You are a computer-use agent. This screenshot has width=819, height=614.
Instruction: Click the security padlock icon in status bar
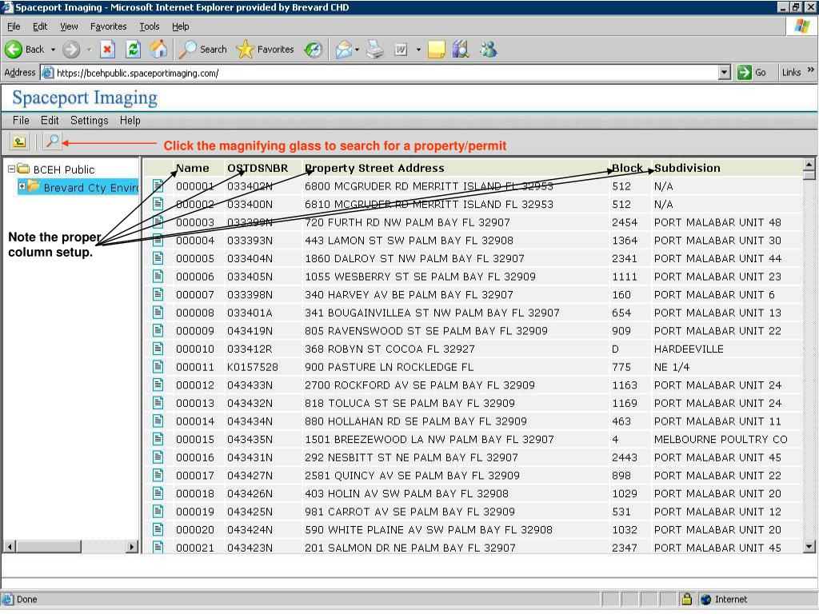point(687,599)
